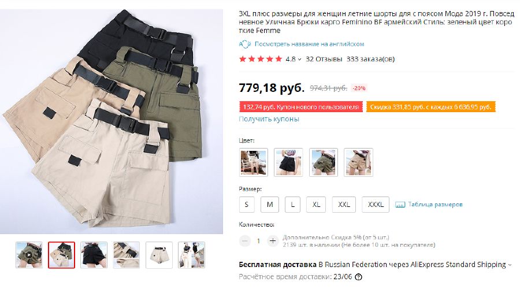Click the five-star rating icons
The width and height of the screenshot is (520, 289).
point(261,59)
